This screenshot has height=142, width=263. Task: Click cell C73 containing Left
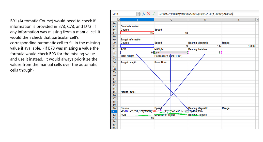[171, 52]
